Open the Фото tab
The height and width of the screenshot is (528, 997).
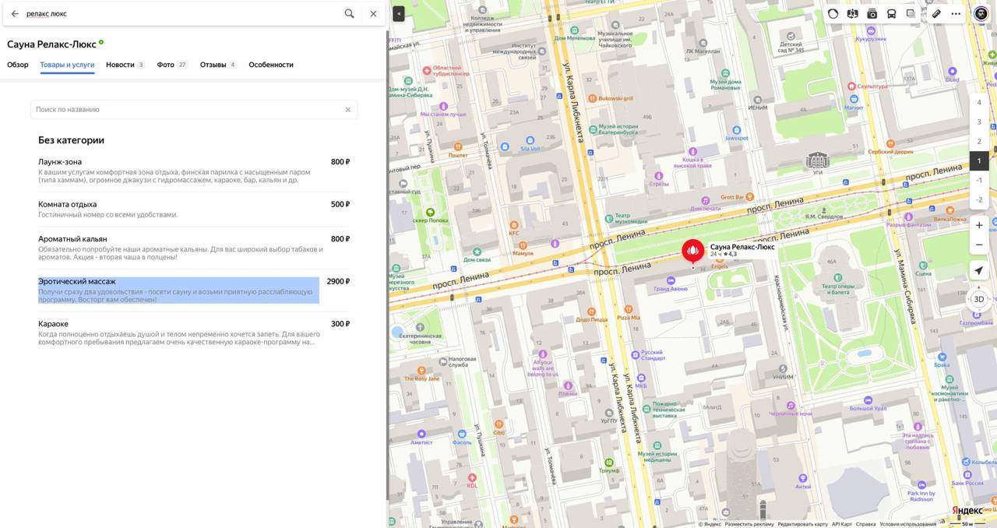pos(172,65)
